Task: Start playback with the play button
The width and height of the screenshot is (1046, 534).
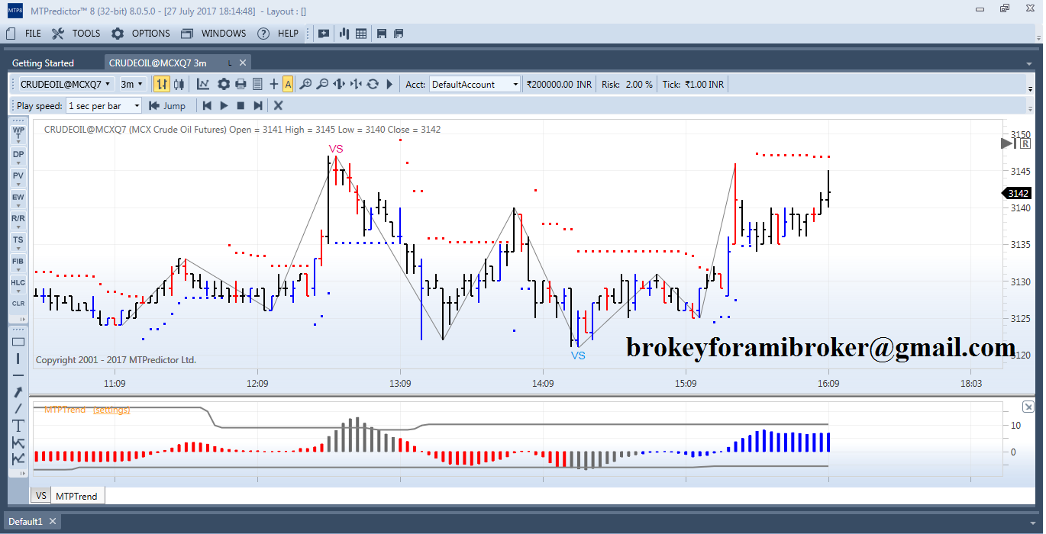Action: click(224, 105)
